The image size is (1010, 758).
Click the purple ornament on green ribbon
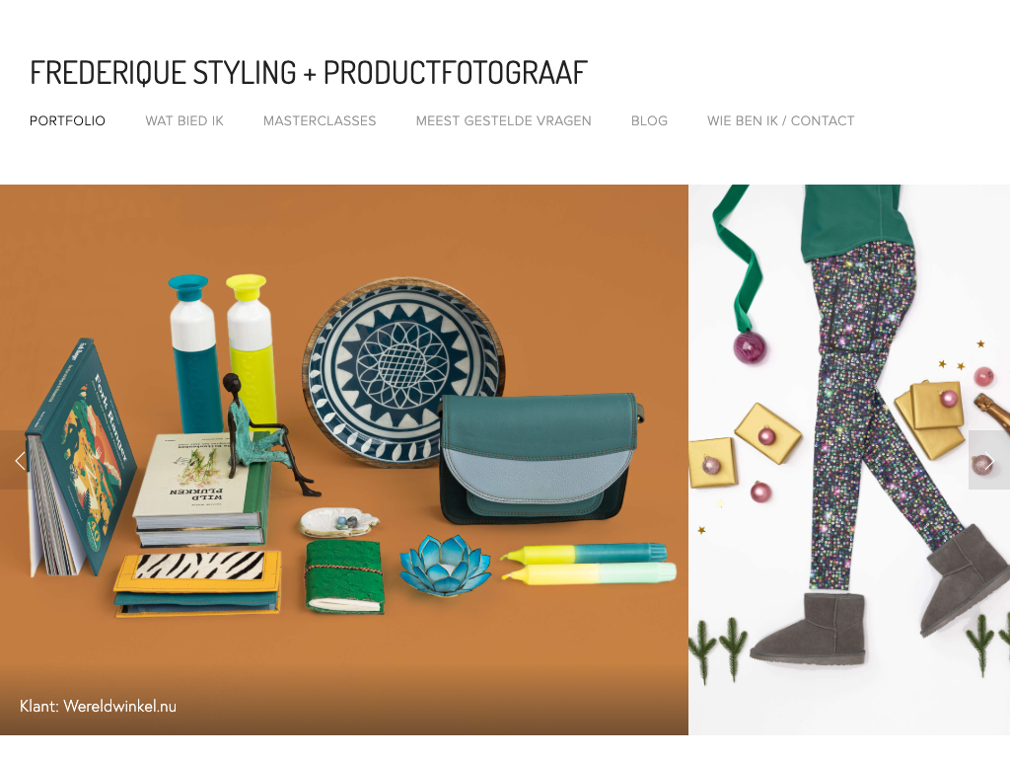pos(750,346)
